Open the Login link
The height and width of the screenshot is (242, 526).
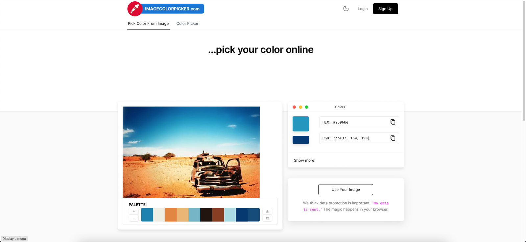363,9
